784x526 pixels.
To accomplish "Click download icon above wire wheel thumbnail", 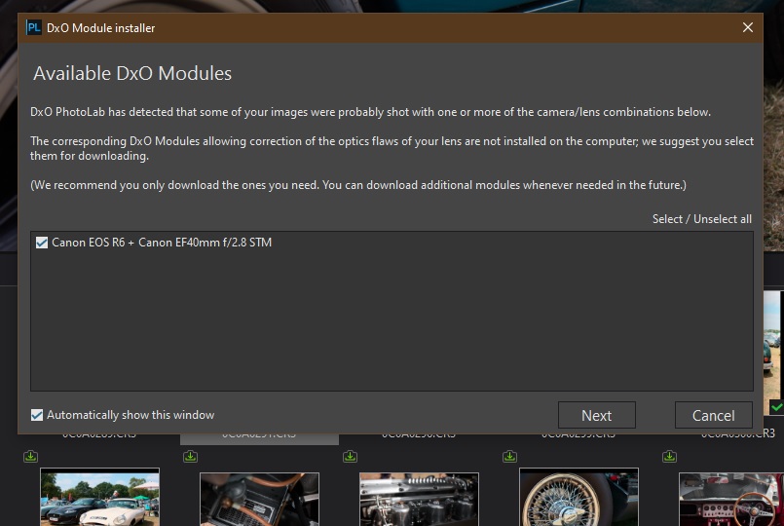I will (x=510, y=456).
